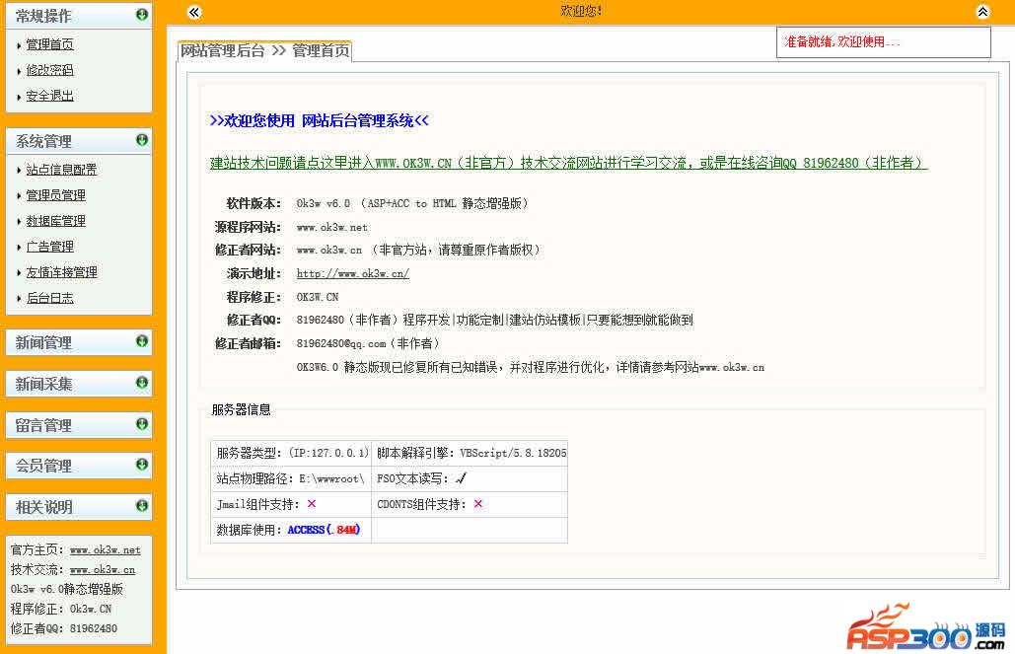The image size is (1015, 654).
Task: Collapse 系统管理 section using its green icon
Action: tap(142, 140)
